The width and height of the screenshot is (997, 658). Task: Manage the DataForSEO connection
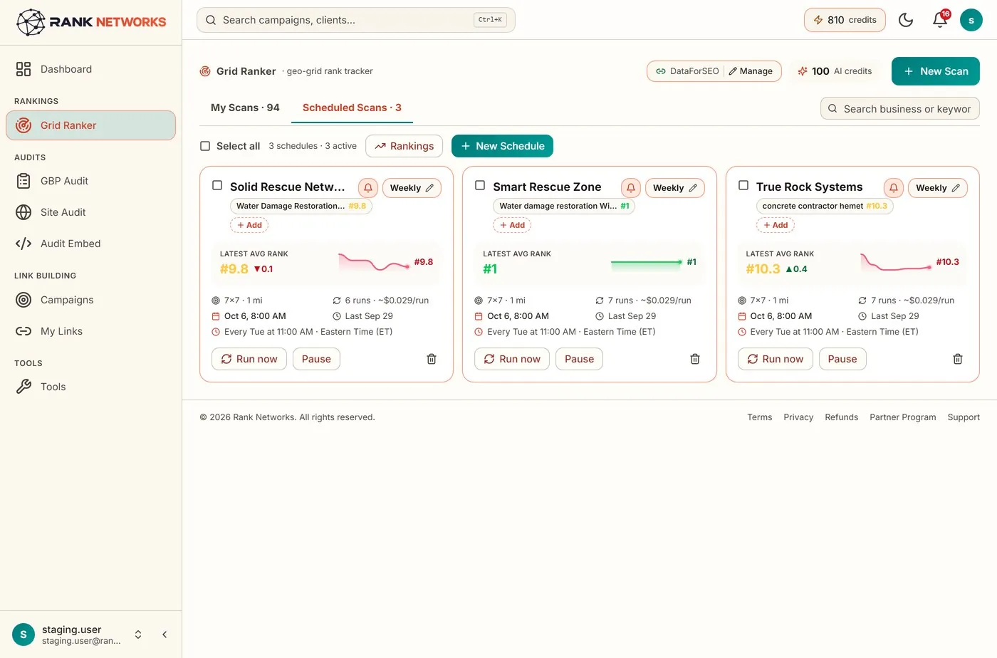751,71
